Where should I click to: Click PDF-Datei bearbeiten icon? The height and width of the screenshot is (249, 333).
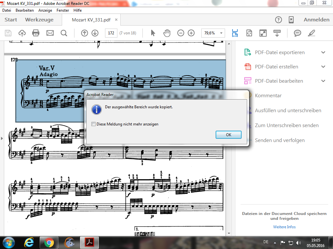pos(247,81)
